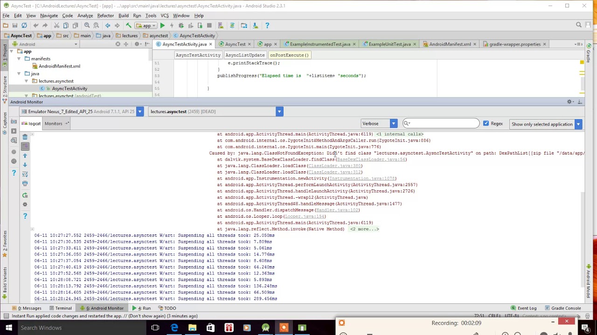Expand the '<2 more...>' folded stack lines
Viewport: 597px width, 335px height.
[364, 229]
